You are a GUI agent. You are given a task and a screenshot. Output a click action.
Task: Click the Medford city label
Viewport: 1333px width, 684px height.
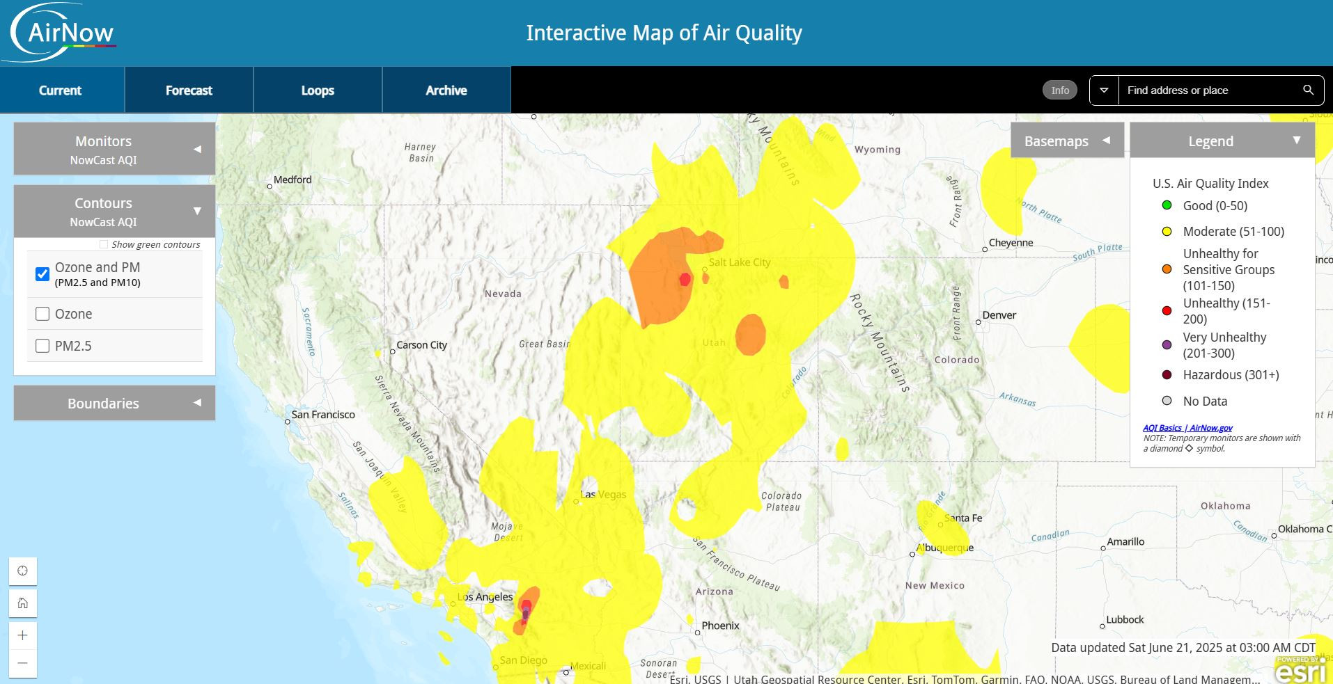tap(293, 180)
